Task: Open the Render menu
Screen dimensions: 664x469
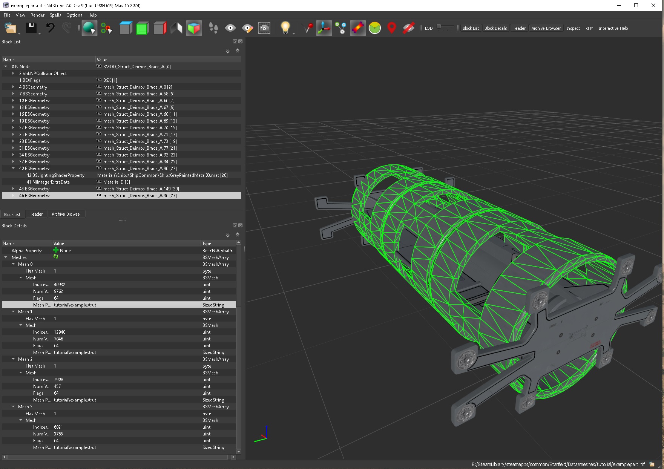Action: pyautogui.click(x=37, y=15)
